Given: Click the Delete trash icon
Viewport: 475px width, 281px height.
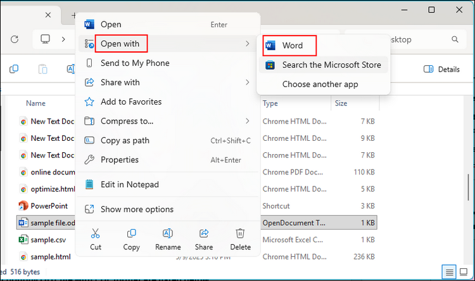Looking at the screenshot, I should click(x=240, y=233).
